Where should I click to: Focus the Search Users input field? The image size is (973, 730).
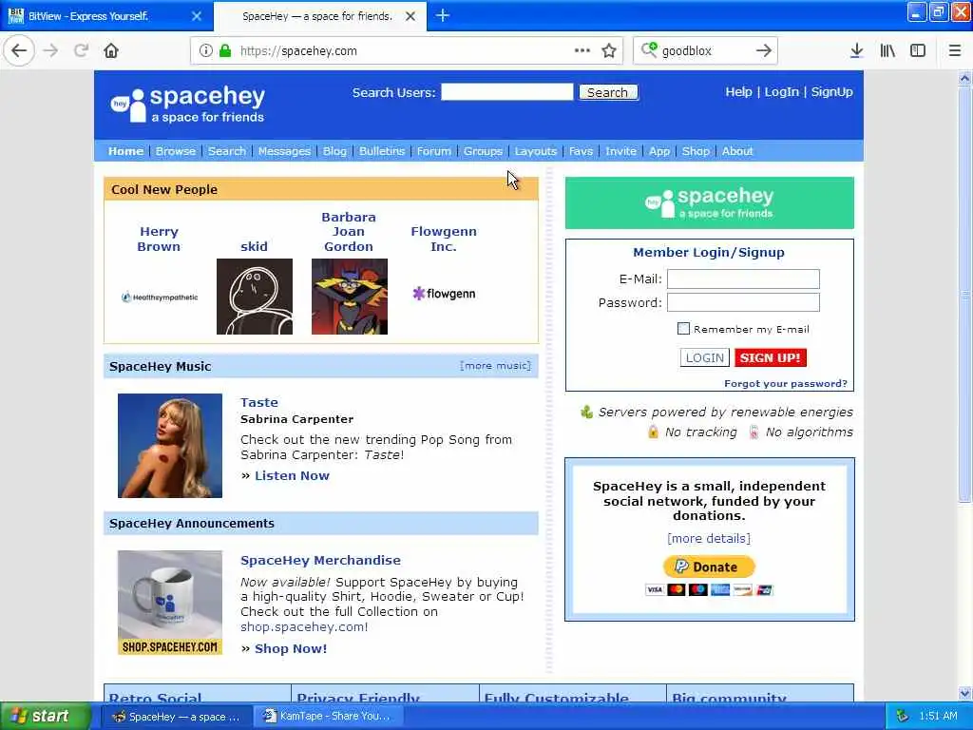[507, 92]
